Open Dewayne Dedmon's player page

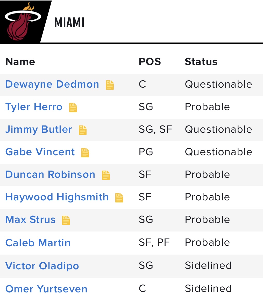[x=52, y=84]
